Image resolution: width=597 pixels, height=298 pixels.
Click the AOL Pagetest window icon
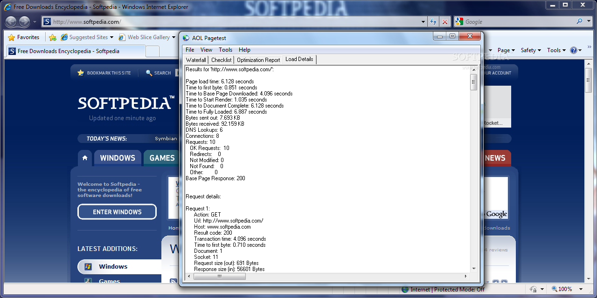coord(186,38)
